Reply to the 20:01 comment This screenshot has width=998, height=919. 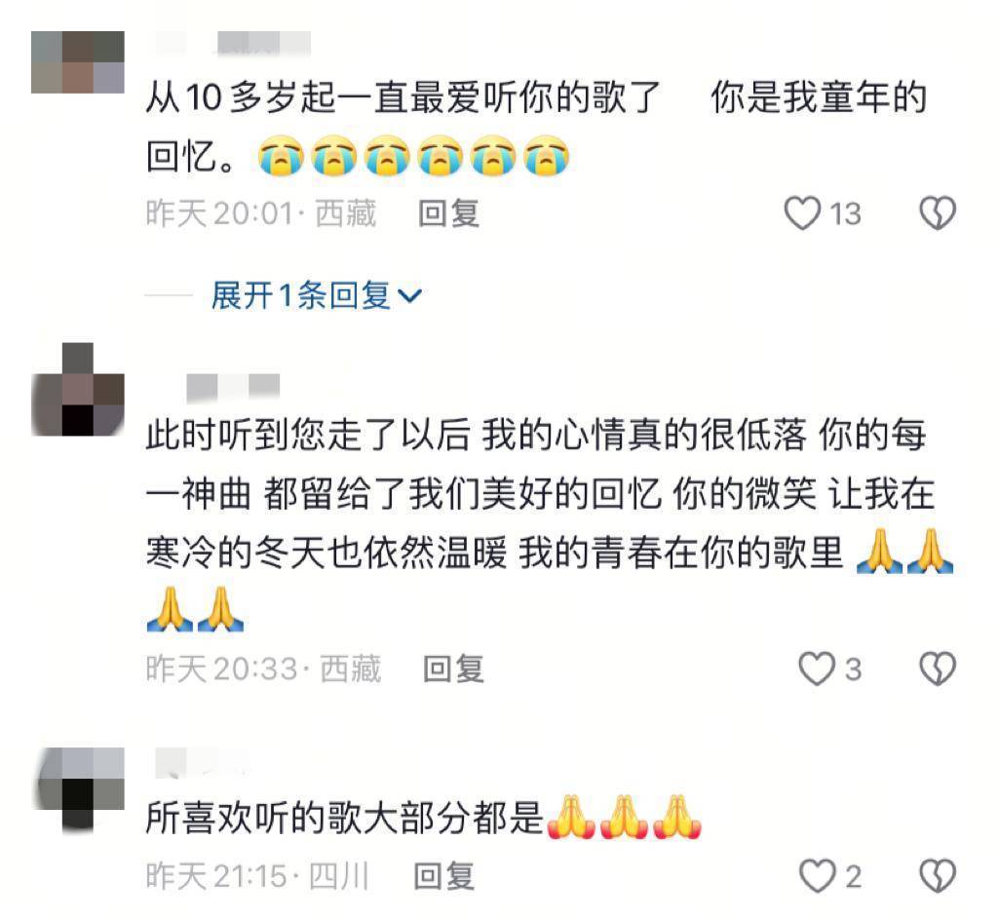(448, 213)
